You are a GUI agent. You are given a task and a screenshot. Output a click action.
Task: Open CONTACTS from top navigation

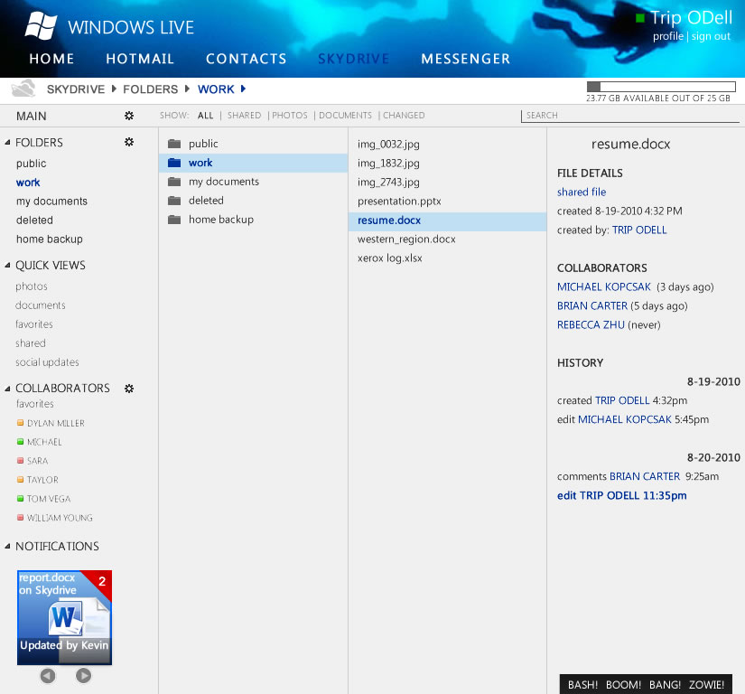(x=247, y=59)
